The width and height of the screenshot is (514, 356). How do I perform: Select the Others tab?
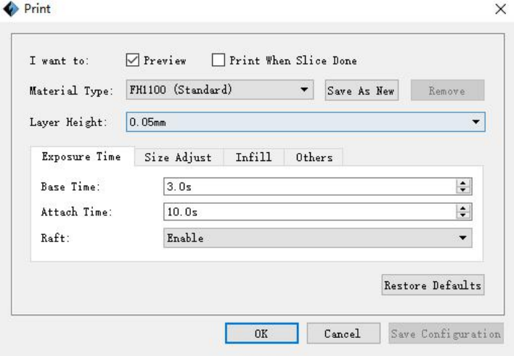click(x=314, y=157)
